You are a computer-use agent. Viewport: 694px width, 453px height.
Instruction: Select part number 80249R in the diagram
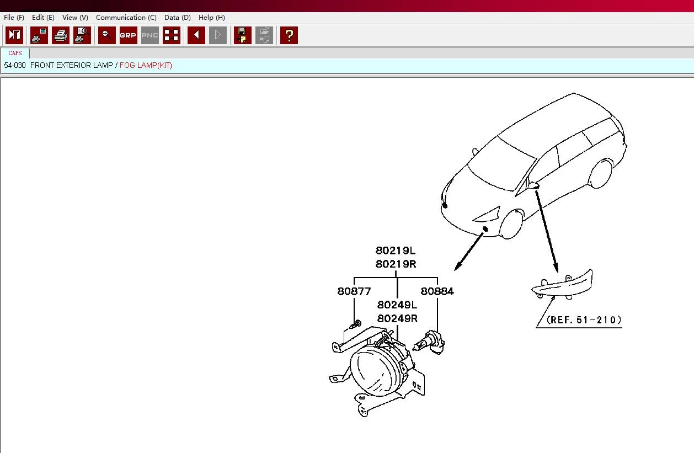pos(397,319)
